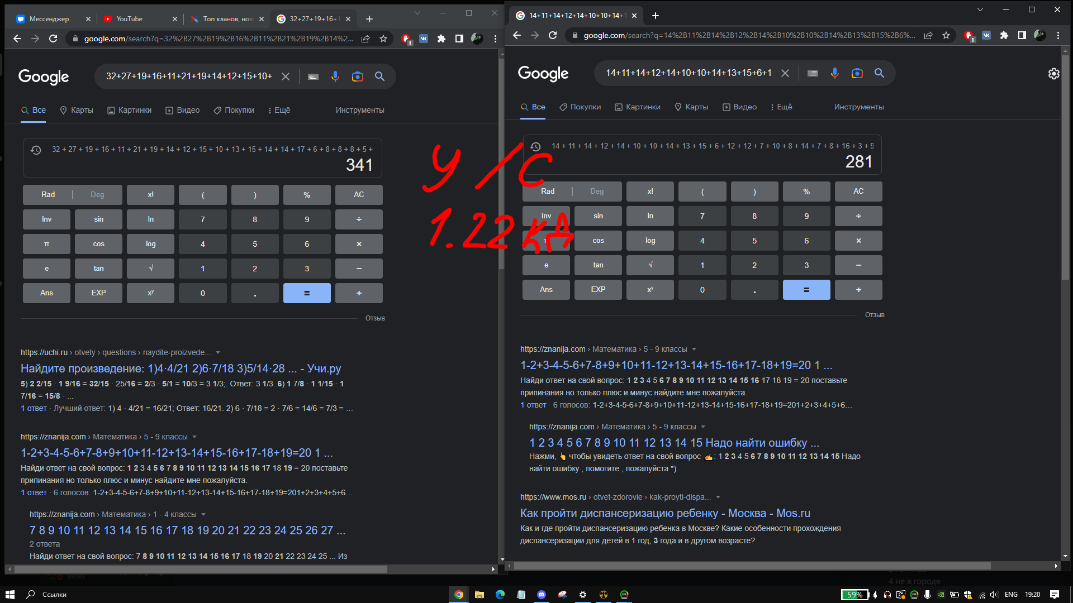The width and height of the screenshot is (1073, 603).
Task: Open calculator history in right window
Action: click(535, 146)
